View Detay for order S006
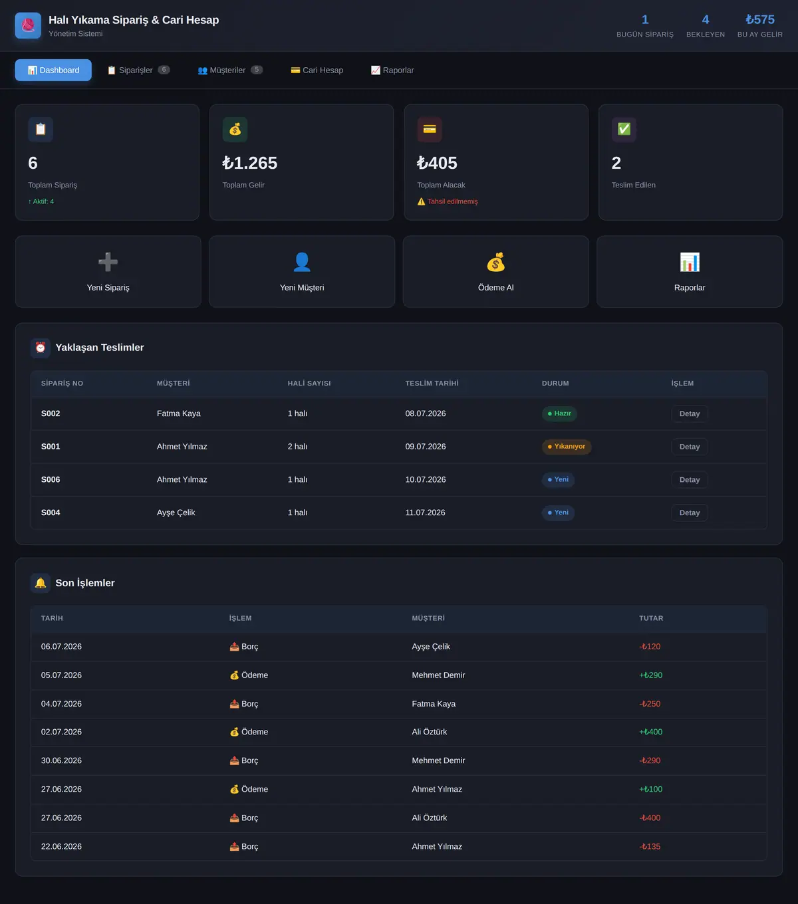Viewport: 798px width, 904px height. [x=690, y=480]
